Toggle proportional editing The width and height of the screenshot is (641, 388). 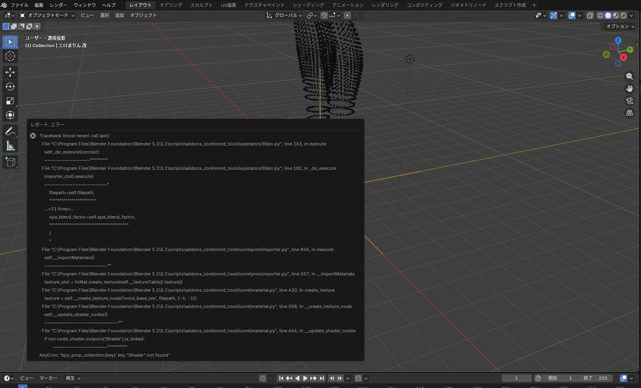coord(347,15)
